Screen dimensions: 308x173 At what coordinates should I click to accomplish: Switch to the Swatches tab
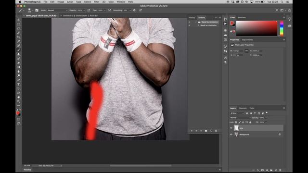[242, 18]
